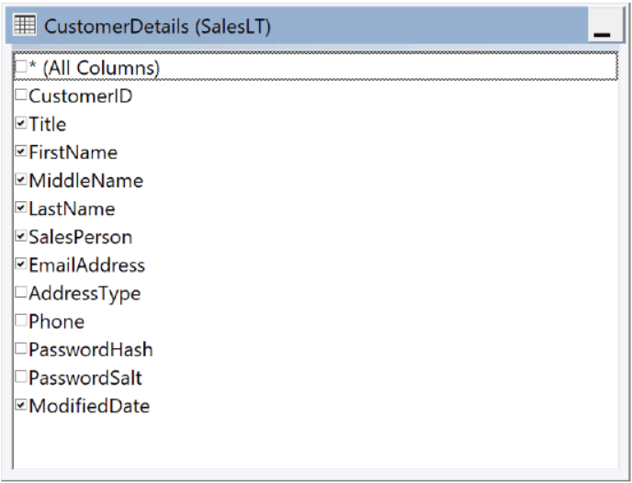This screenshot has width=632, height=483.
Task: Disable the SalesPerson column checkbox
Action: (21, 236)
